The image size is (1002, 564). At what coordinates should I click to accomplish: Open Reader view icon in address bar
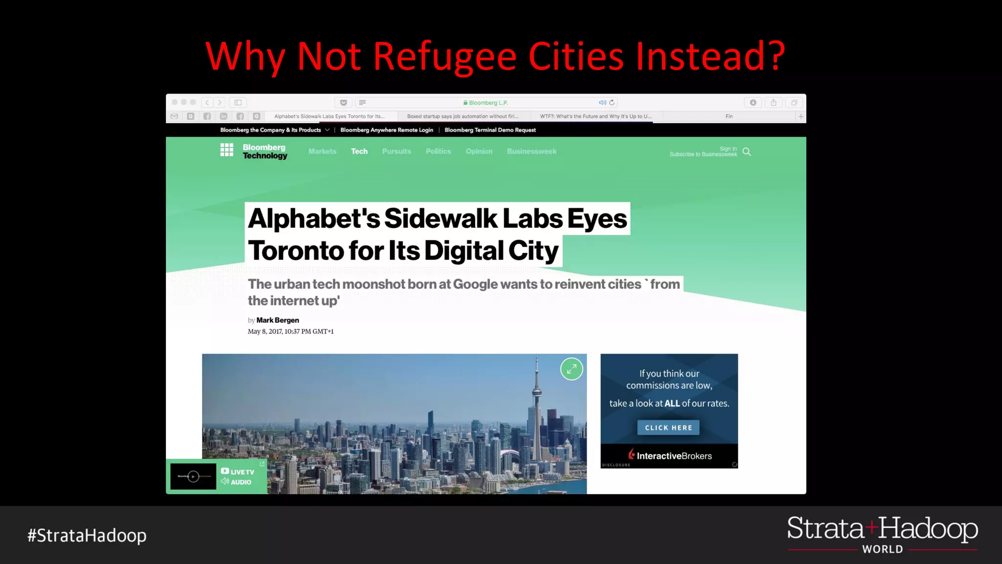click(x=363, y=102)
